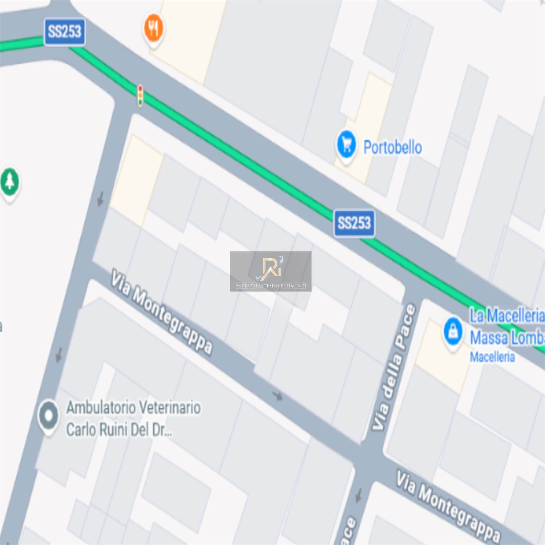Image resolution: width=545 pixels, height=545 pixels.
Task: Select the Portobello shopping cart marker
Action: tap(346, 146)
